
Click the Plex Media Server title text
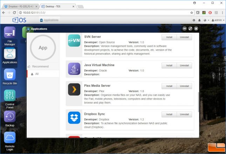tap(97, 86)
